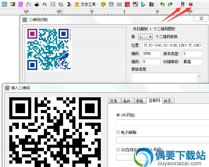This screenshot has height=167, width=209.
Task: Click the black QR code preview image
Action: [55, 132]
